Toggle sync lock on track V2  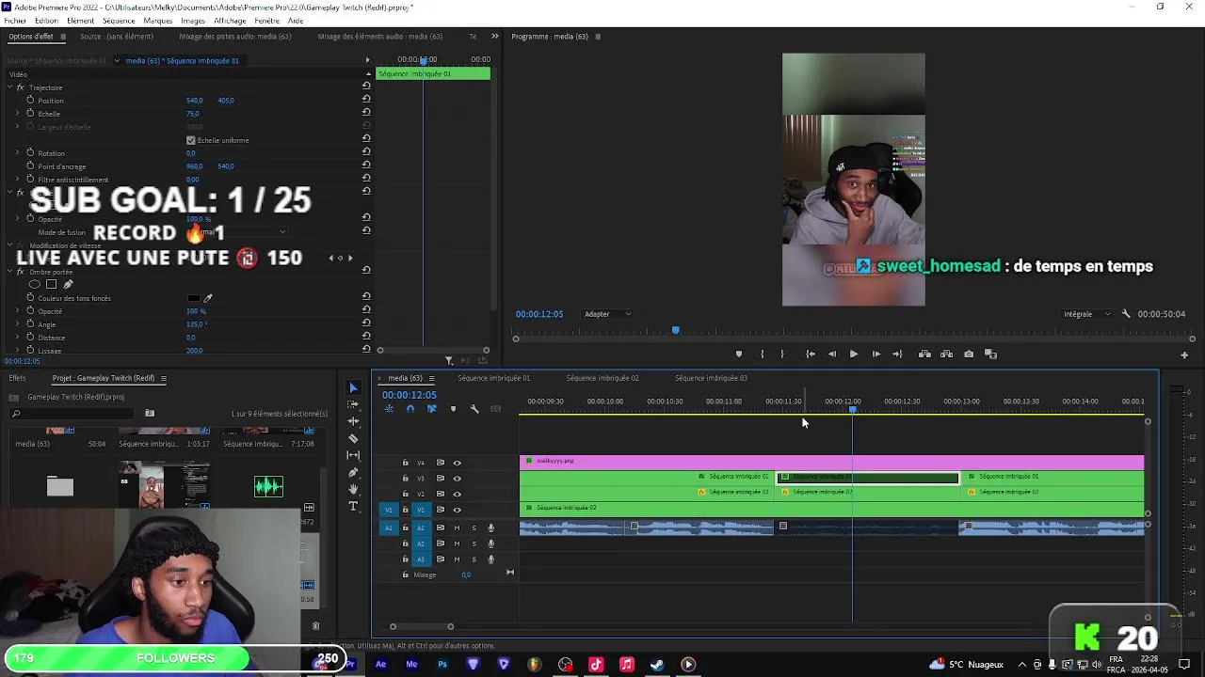click(x=440, y=494)
